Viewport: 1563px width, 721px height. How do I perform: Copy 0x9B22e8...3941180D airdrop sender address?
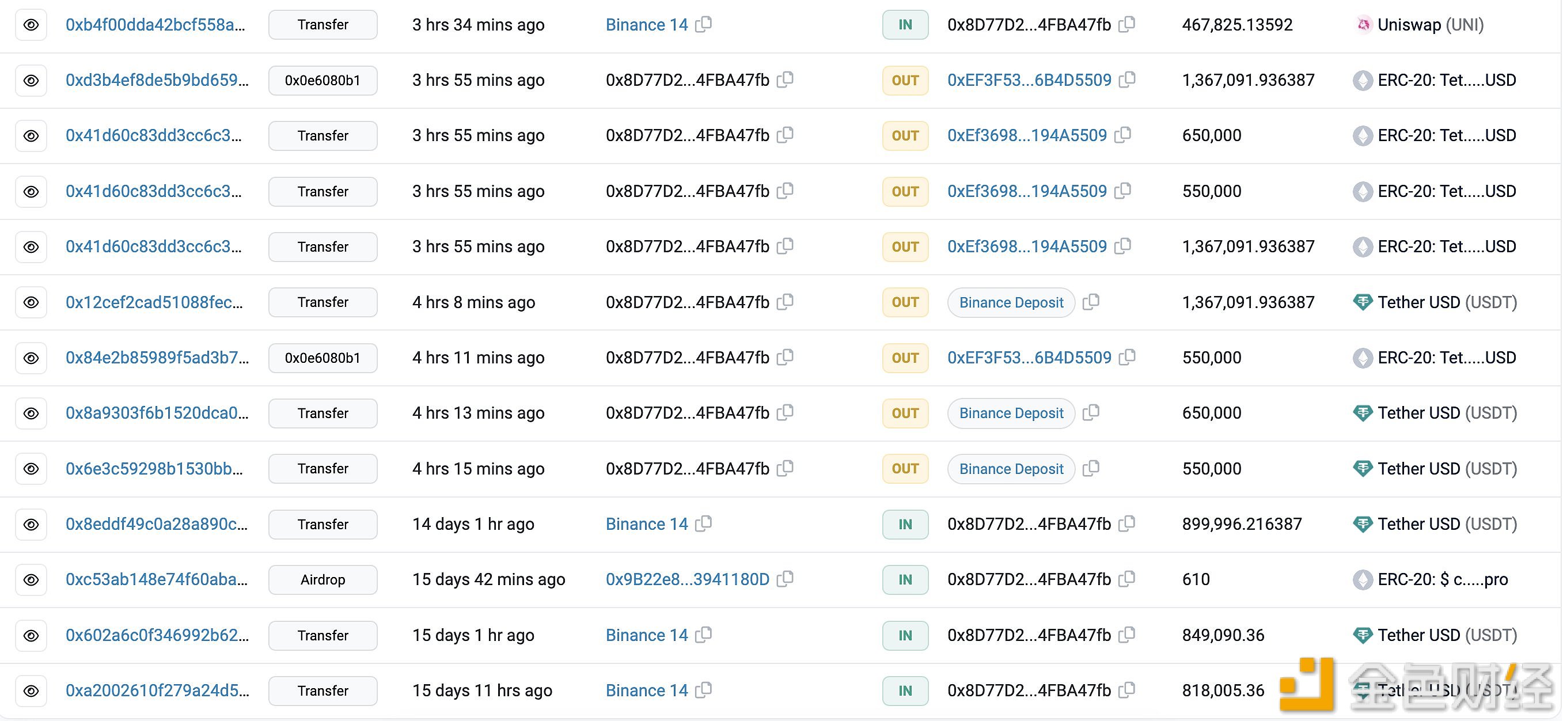785,579
